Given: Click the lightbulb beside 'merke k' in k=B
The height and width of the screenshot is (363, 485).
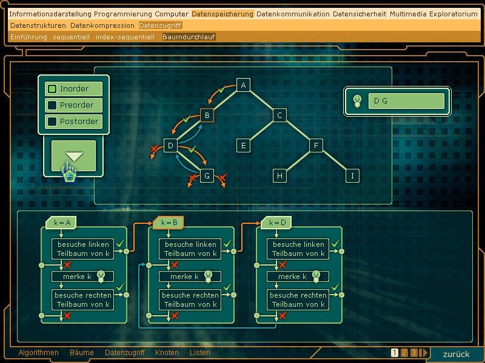Looking at the screenshot, I should pyautogui.click(x=209, y=276).
